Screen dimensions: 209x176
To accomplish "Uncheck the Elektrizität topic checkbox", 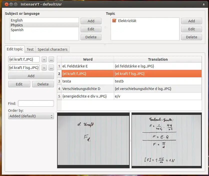I will (114, 21).
